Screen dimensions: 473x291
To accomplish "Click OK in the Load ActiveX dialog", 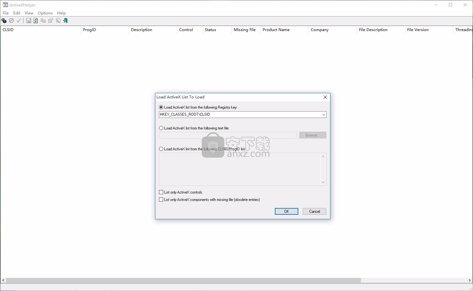I will (x=286, y=212).
